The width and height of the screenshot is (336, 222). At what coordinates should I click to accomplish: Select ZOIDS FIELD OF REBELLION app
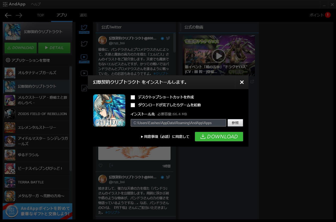click(x=36, y=114)
